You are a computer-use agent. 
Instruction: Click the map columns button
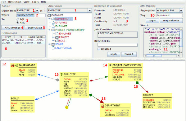[171, 21]
